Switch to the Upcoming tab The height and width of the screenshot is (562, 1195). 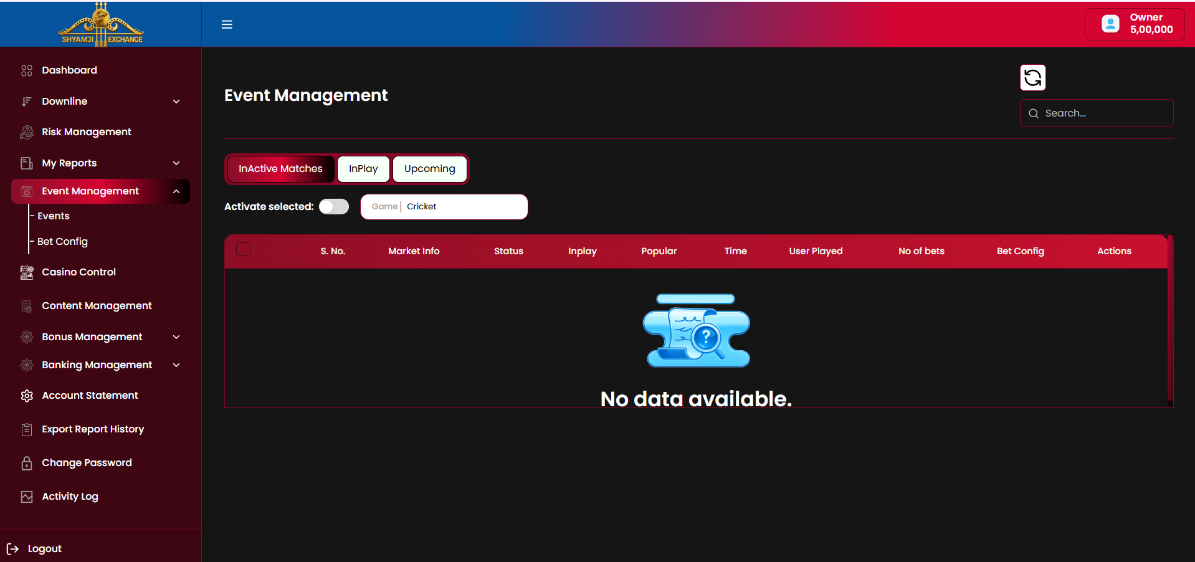[430, 169]
